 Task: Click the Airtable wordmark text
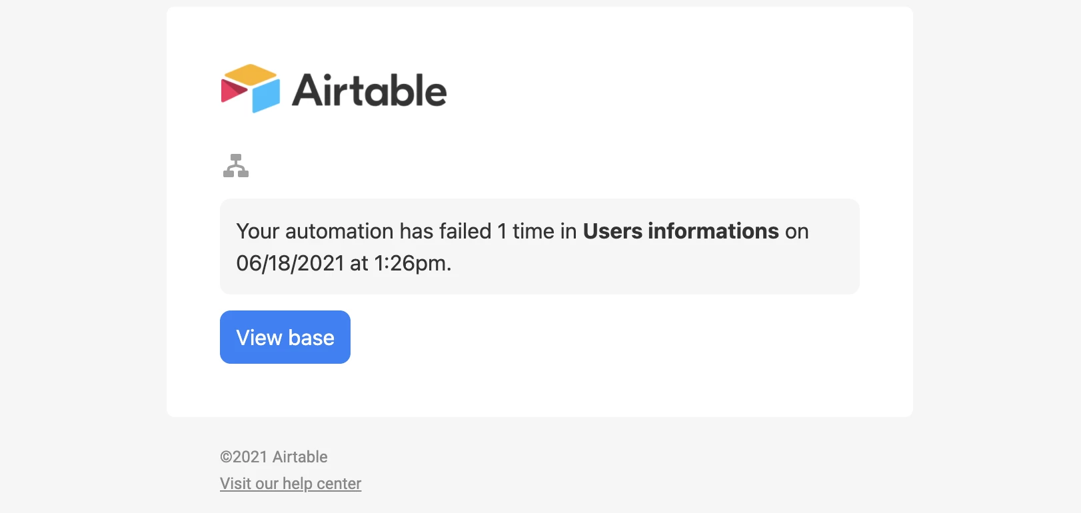pos(369,90)
